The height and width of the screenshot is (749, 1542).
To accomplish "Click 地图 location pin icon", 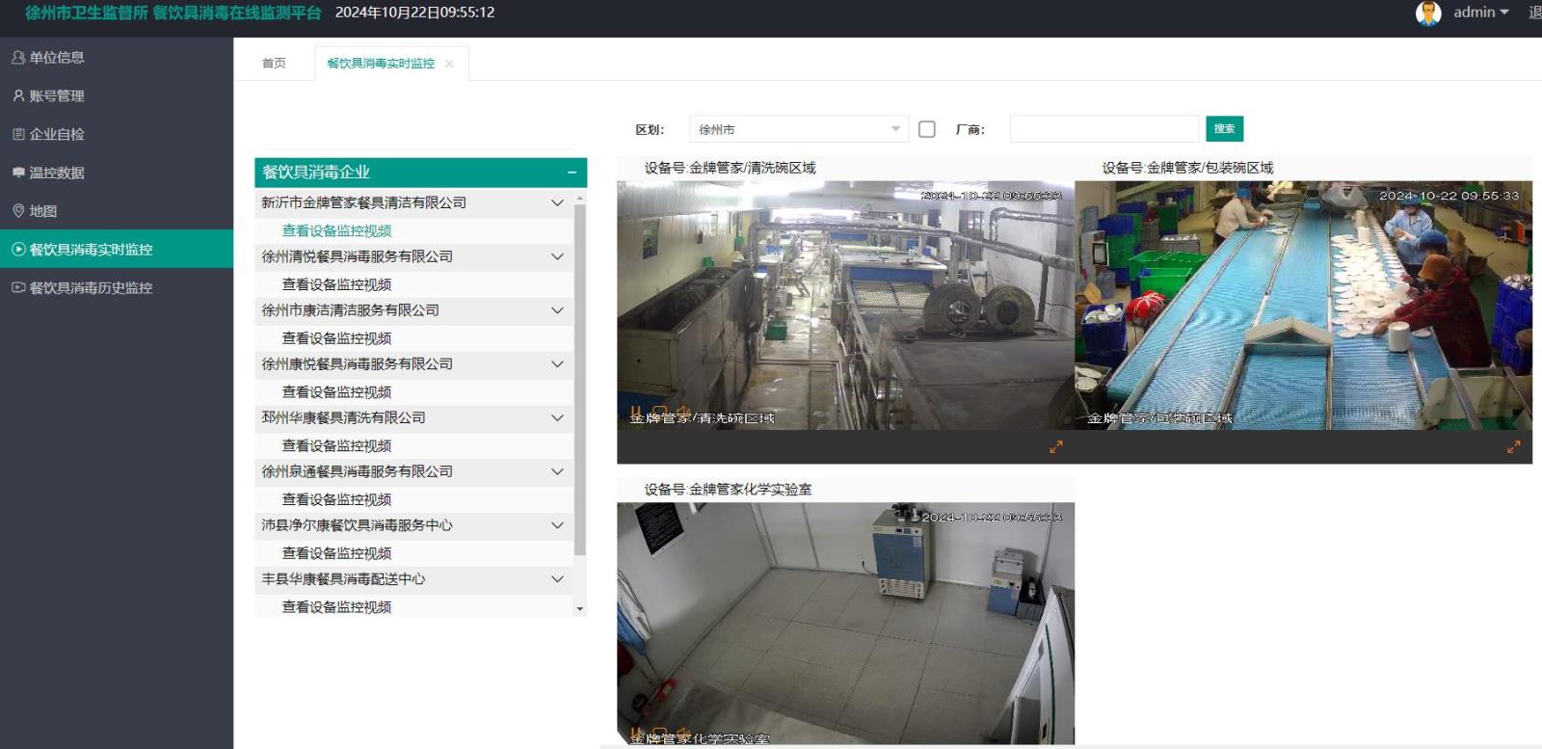I will [18, 211].
